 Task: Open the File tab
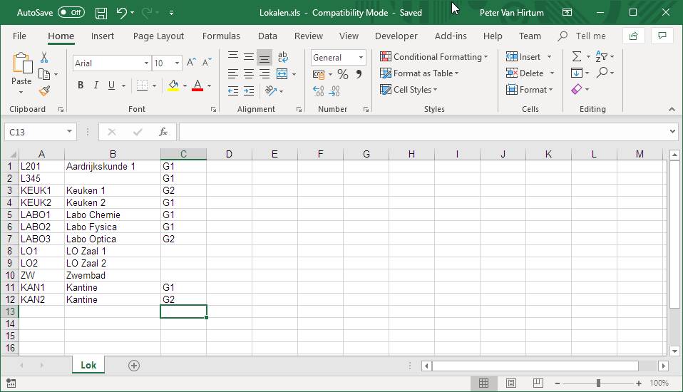coord(19,36)
